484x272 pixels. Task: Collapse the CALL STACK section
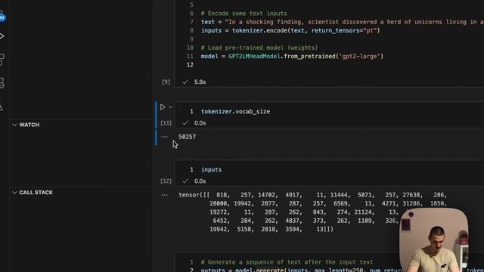pyautogui.click(x=14, y=193)
